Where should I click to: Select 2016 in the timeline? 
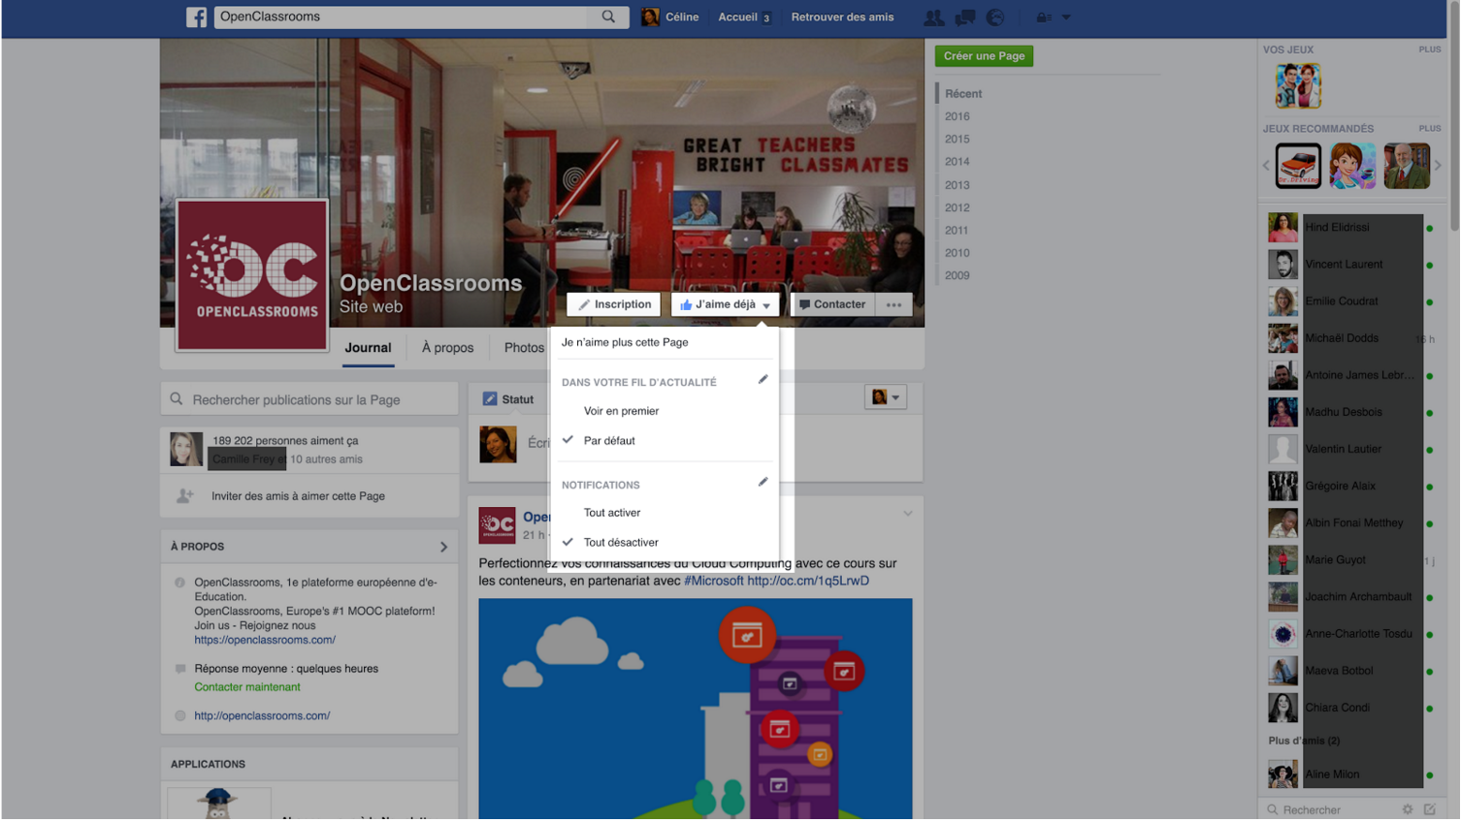point(958,116)
